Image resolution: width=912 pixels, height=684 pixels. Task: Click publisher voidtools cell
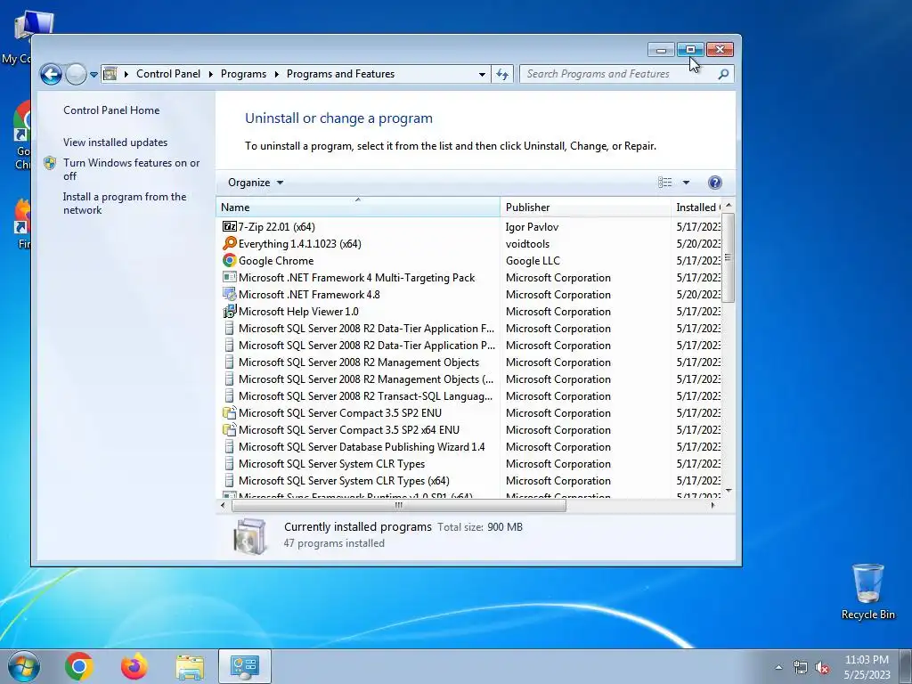[527, 243]
